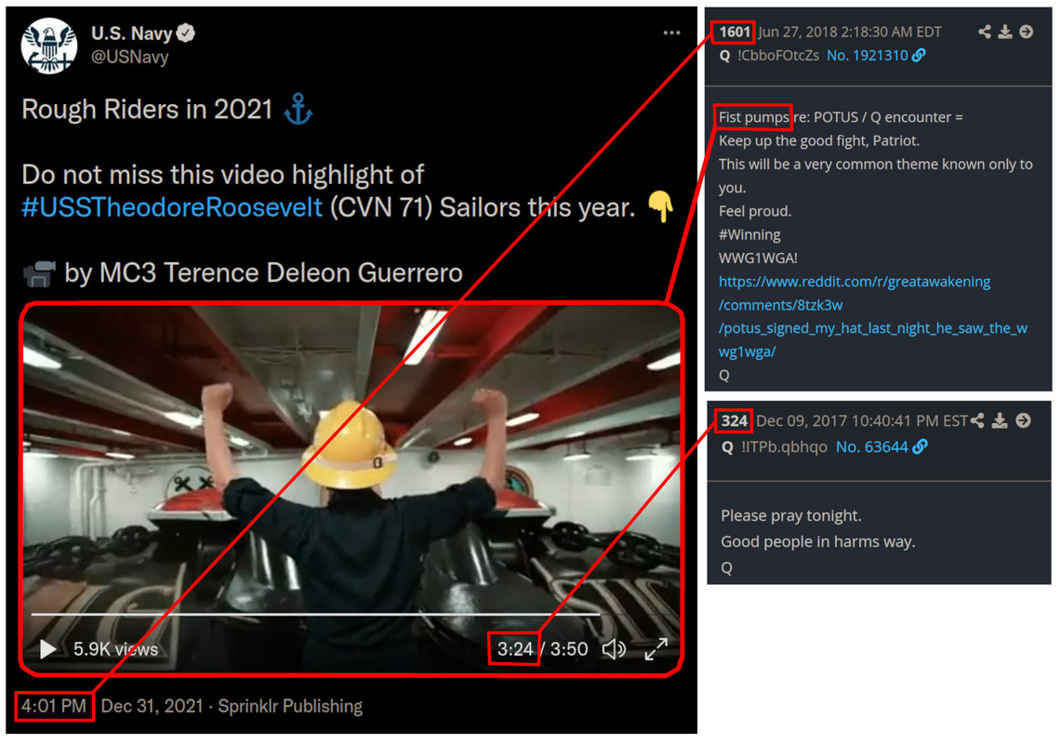Open the #USSTheodoreRoosevelt hashtag
Viewport: 1061px width, 744px height.
(172, 207)
